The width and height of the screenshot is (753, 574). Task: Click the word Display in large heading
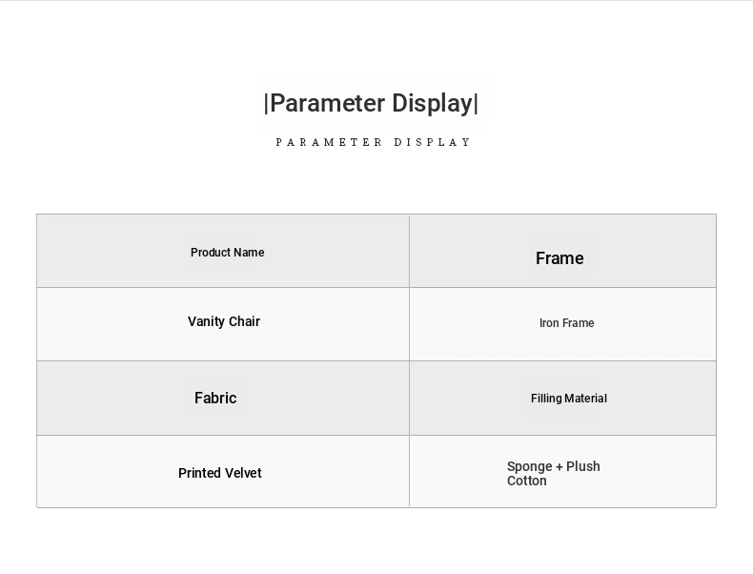pos(433,103)
